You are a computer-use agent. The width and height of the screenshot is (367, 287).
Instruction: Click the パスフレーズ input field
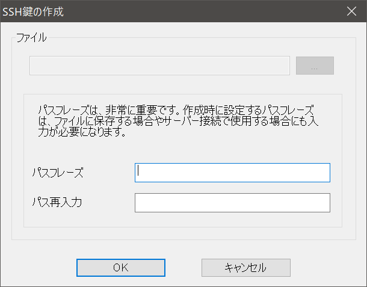coord(232,173)
